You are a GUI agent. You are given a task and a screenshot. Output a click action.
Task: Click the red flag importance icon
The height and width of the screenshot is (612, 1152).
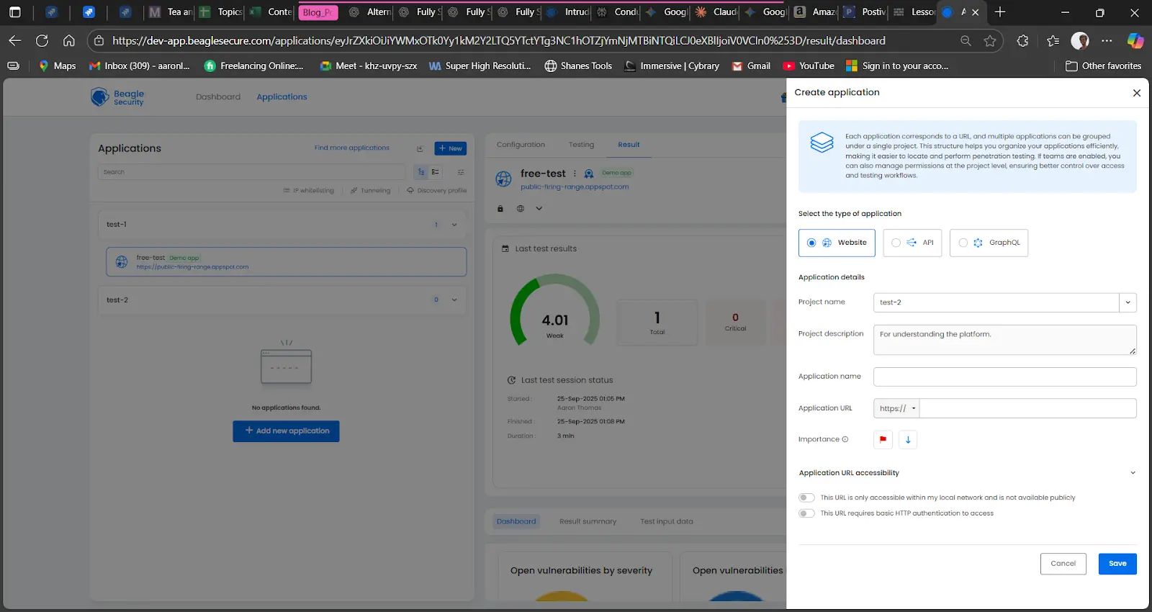tap(883, 439)
